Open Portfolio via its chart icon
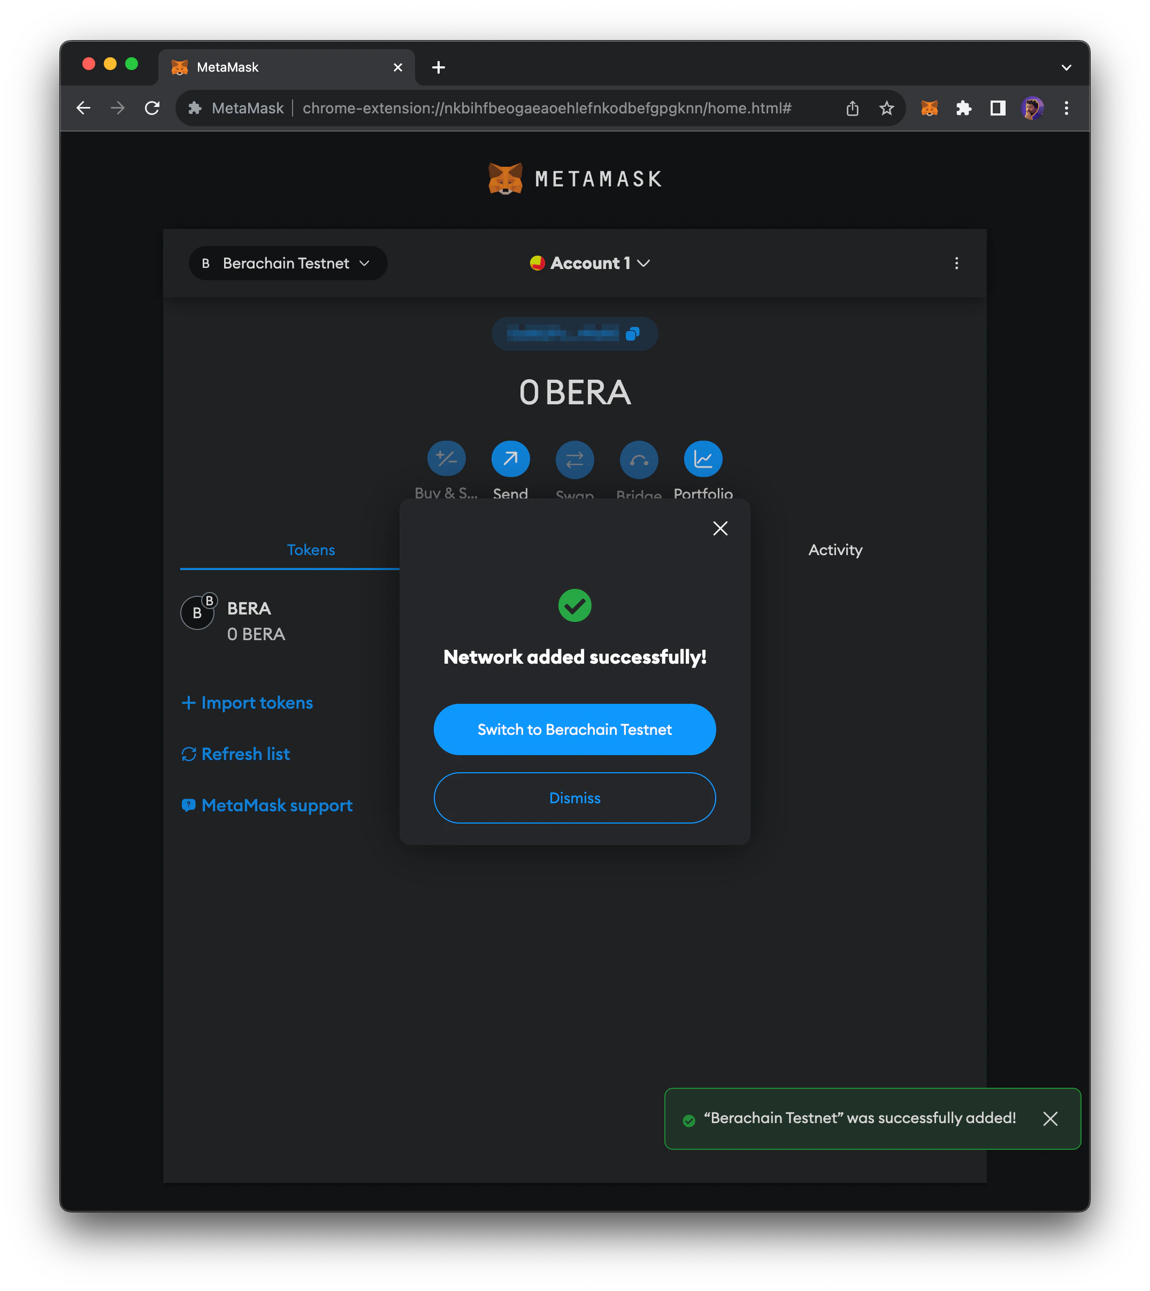Screen dimensions: 1150x1291 [x=703, y=459]
